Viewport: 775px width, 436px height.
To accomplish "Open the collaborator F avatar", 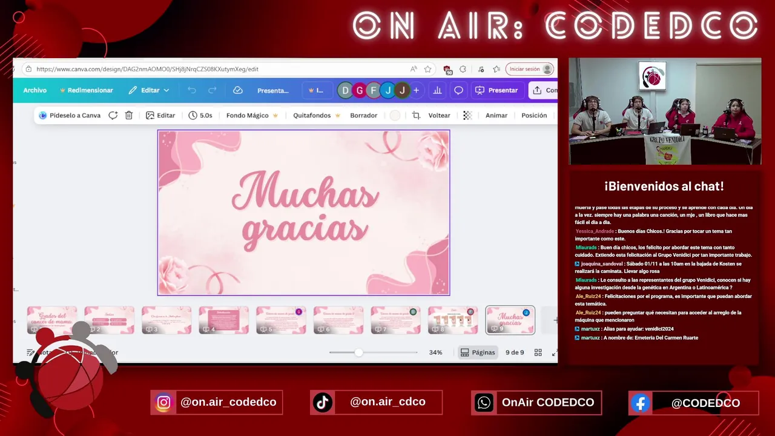I will 374,90.
